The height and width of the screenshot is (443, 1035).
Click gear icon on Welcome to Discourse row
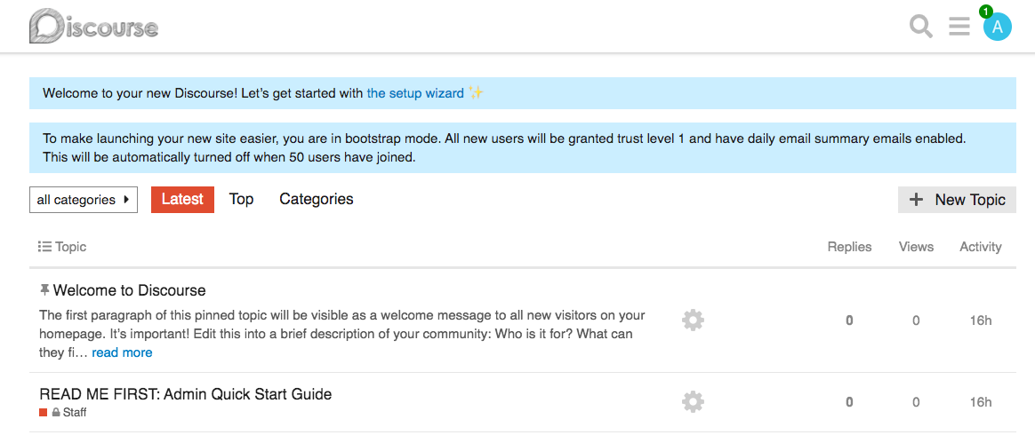(693, 320)
